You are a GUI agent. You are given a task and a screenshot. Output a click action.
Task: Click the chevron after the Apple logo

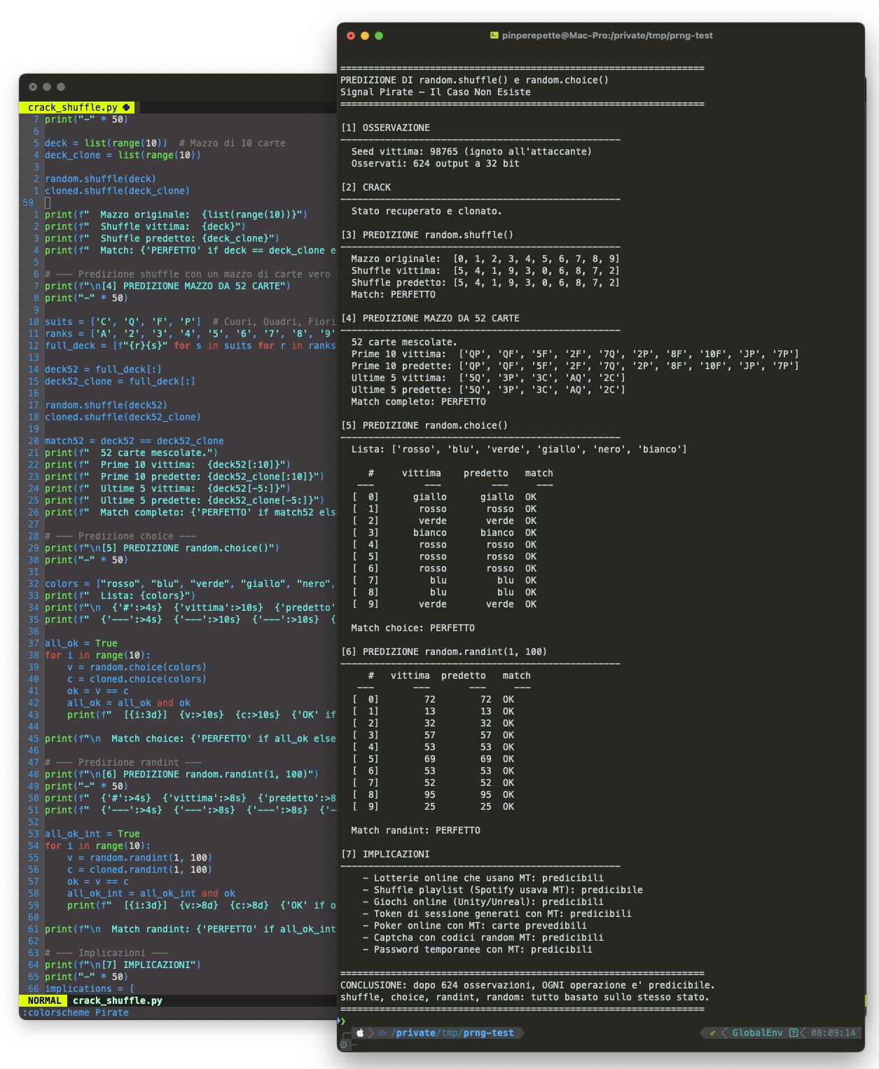[x=371, y=1033]
